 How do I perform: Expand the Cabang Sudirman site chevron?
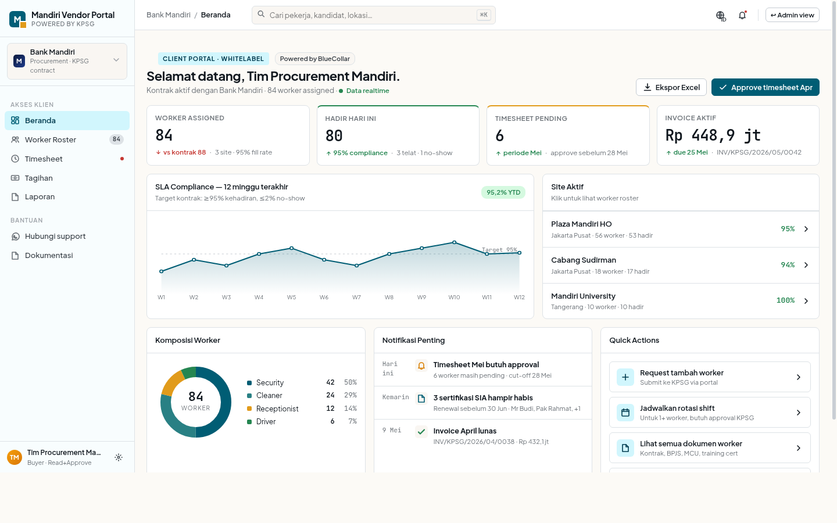coord(806,265)
